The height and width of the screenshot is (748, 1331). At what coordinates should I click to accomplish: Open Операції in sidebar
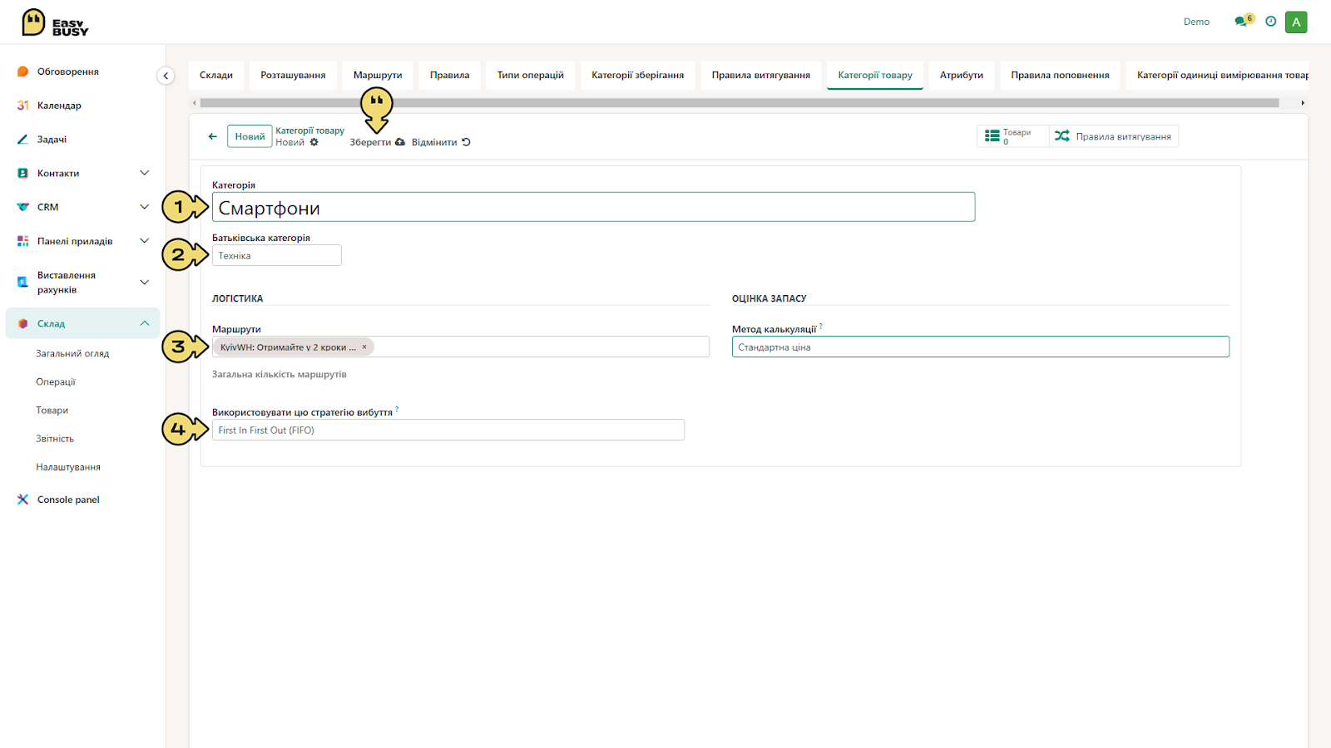56,381
